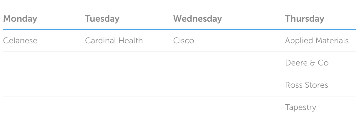359x121 pixels.
Task: Click the Monday column header
Action: coord(20,19)
